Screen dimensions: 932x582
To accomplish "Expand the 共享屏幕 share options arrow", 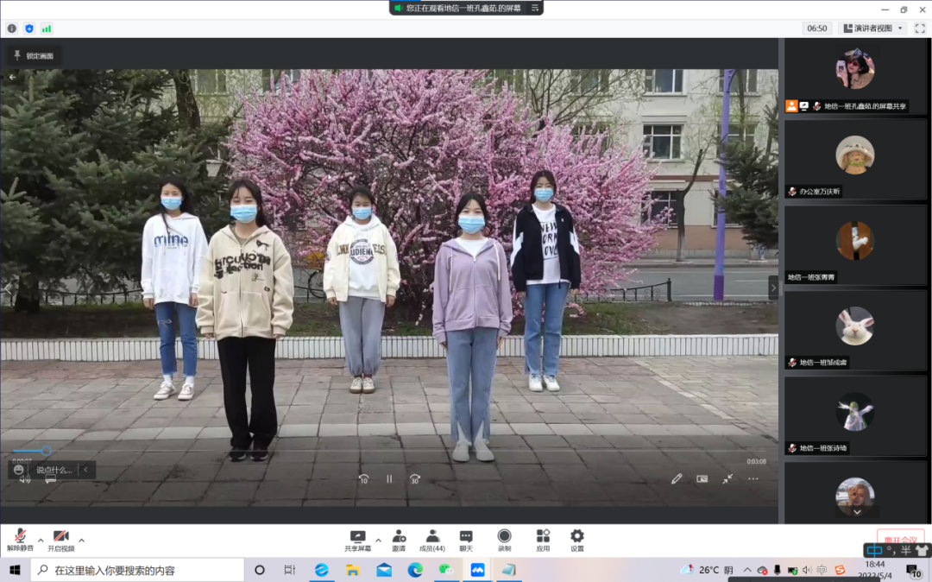I will [x=378, y=541].
